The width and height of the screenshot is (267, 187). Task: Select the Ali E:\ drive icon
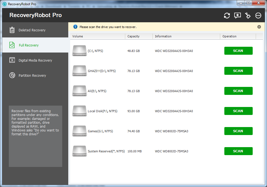tap(79, 91)
